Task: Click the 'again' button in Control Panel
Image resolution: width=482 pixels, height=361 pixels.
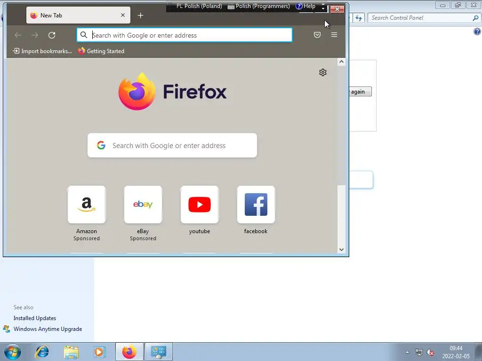Action: coord(360,92)
